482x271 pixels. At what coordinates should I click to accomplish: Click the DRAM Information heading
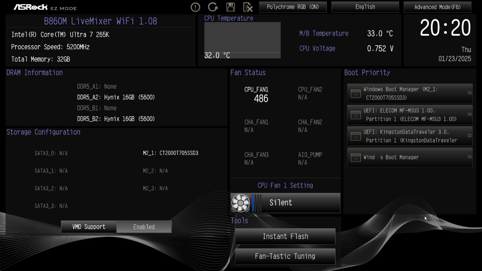pos(35,72)
